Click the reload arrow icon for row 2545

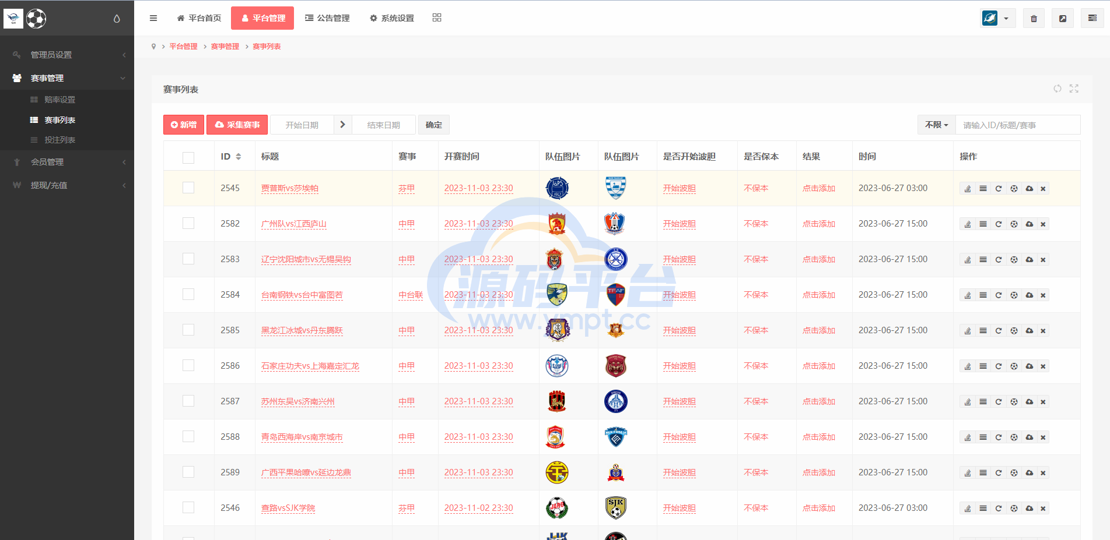[x=998, y=188]
